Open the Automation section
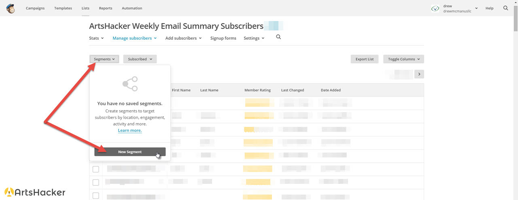Viewport: 518px width, 200px height. point(132,8)
